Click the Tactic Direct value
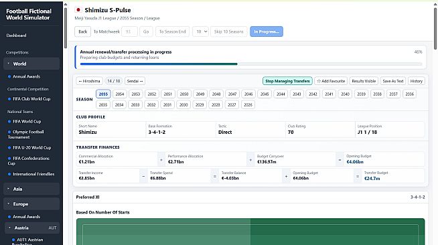Viewport: 438px width, 245px height. pyautogui.click(x=225, y=132)
